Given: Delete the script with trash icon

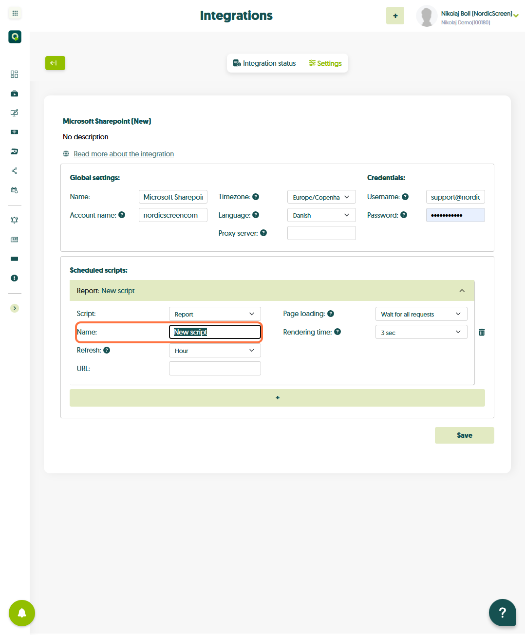Looking at the screenshot, I should point(482,332).
